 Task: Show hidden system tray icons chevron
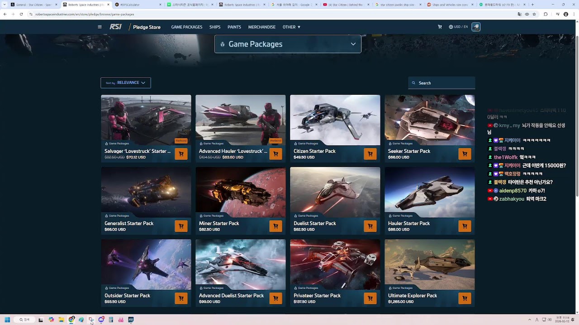coord(529,320)
